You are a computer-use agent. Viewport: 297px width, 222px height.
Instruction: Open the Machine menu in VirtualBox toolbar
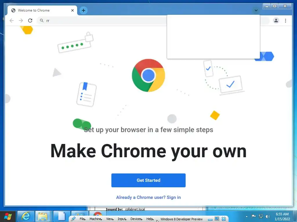[x=96, y=219]
